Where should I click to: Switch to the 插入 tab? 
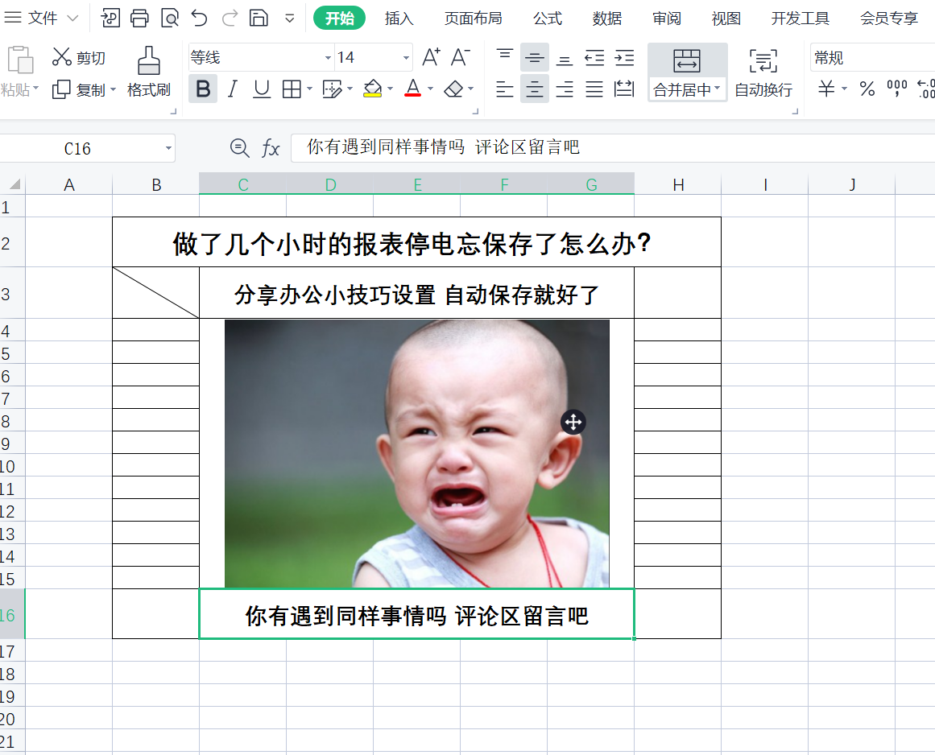(399, 19)
